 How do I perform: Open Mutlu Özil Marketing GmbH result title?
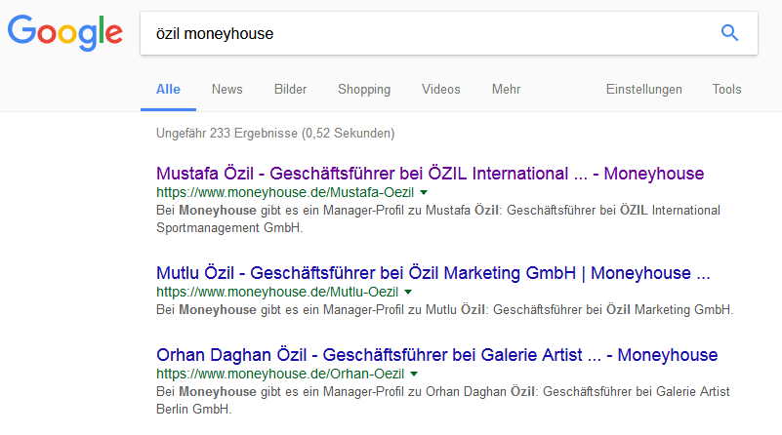tap(432, 273)
